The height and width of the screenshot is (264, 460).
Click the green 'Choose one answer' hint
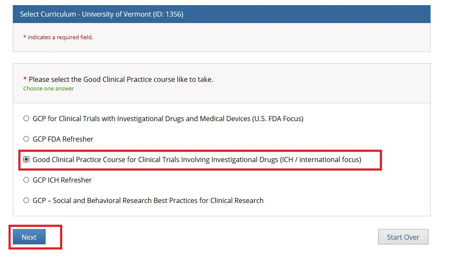49,89
